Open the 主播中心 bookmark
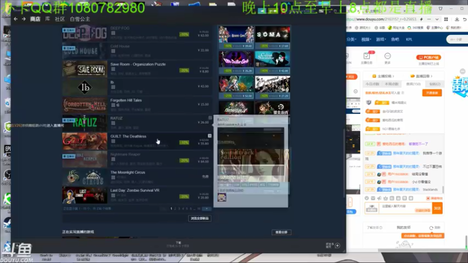Screen dimensions: 468x263 pos(435,27)
